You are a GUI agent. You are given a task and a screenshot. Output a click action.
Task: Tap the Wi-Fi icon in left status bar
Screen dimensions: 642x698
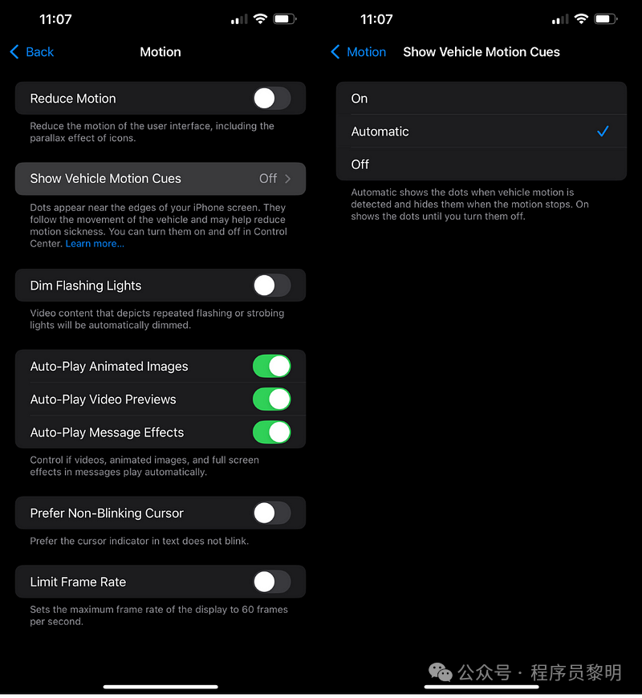pyautogui.click(x=260, y=18)
